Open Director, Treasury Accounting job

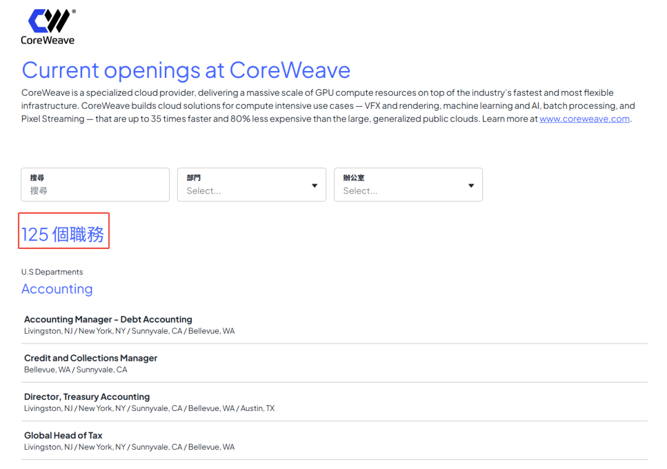click(87, 397)
